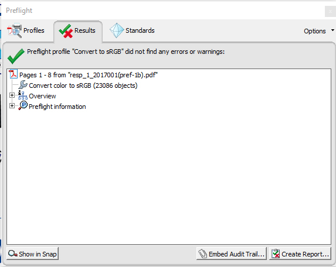Click the Show in Snap button
This screenshot has width=336, height=267.
(x=32, y=254)
